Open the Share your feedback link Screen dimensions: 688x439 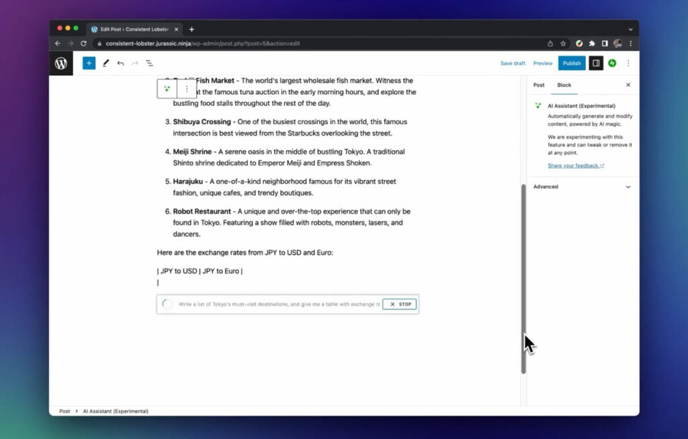pos(576,166)
